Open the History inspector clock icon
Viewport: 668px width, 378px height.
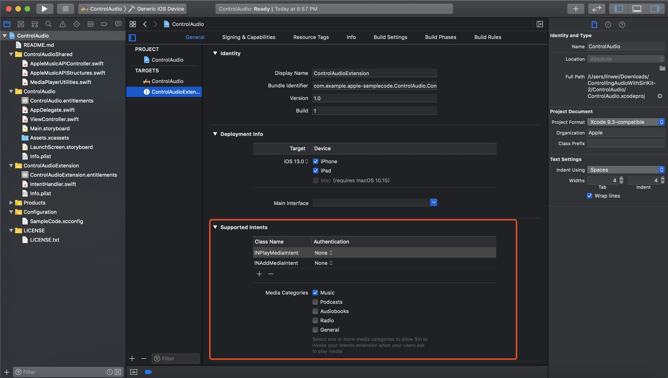(x=608, y=25)
